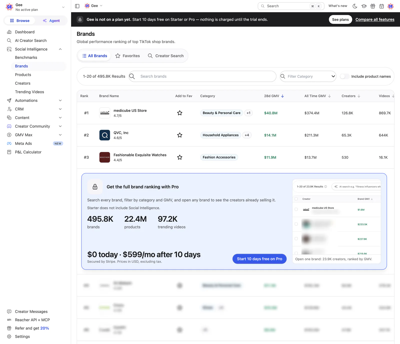Switch to the Agent tab
The image size is (400, 344).
pyautogui.click(x=51, y=21)
